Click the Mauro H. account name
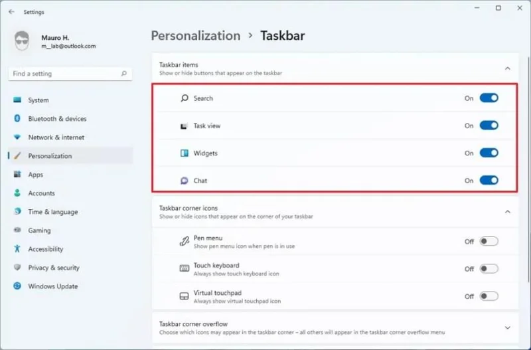The image size is (531, 350). click(55, 38)
